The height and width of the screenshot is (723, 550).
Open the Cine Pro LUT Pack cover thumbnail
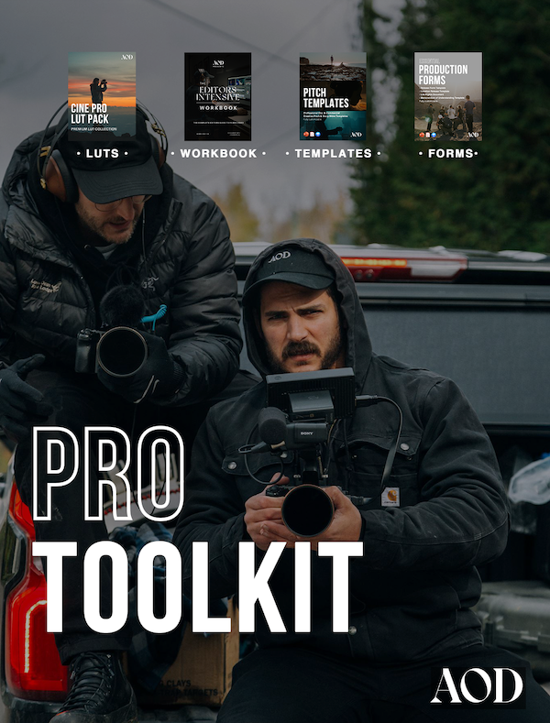click(102, 96)
